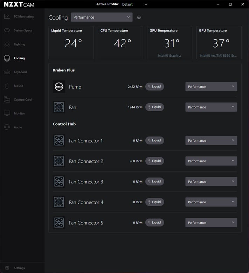
Task: Open Fan Connector 3 profile dropdown
Action: coord(211,182)
